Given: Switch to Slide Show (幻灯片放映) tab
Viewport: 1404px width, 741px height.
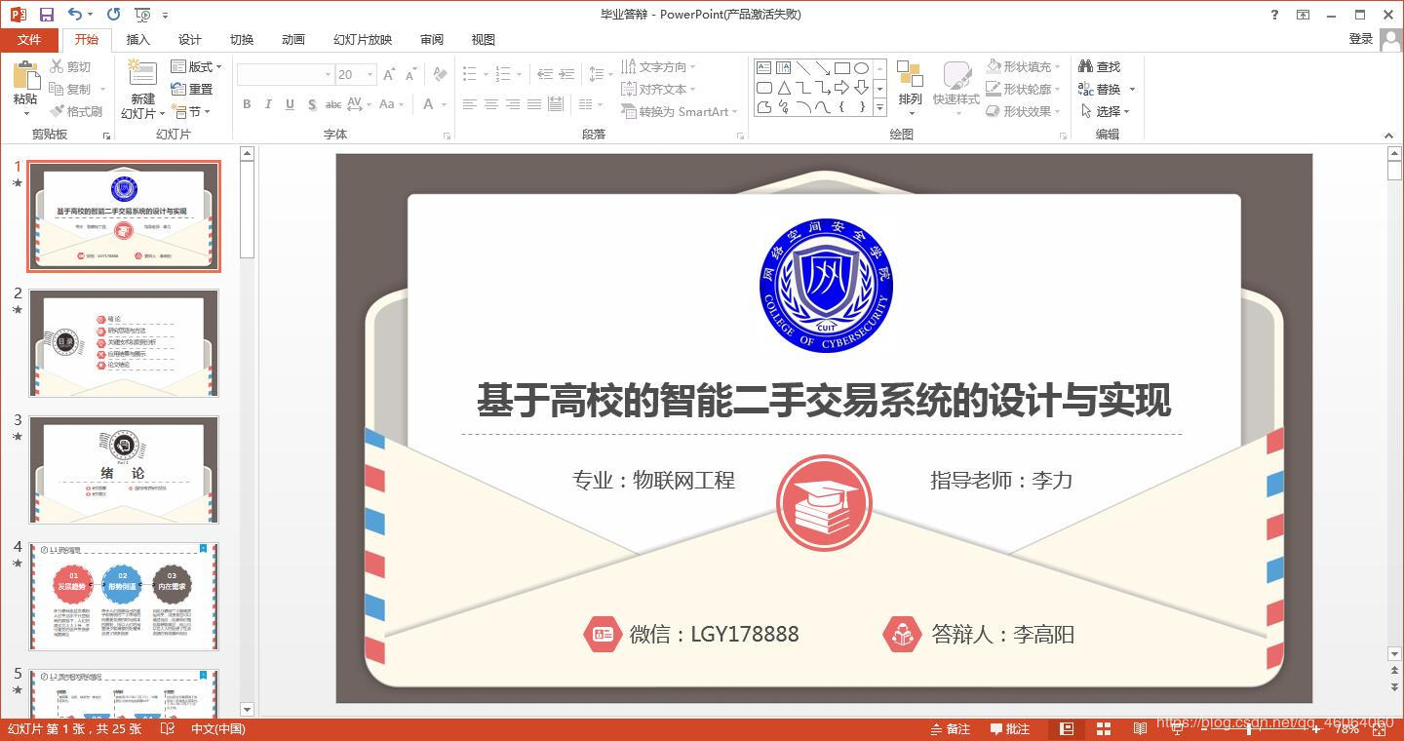Looking at the screenshot, I should click(x=363, y=39).
